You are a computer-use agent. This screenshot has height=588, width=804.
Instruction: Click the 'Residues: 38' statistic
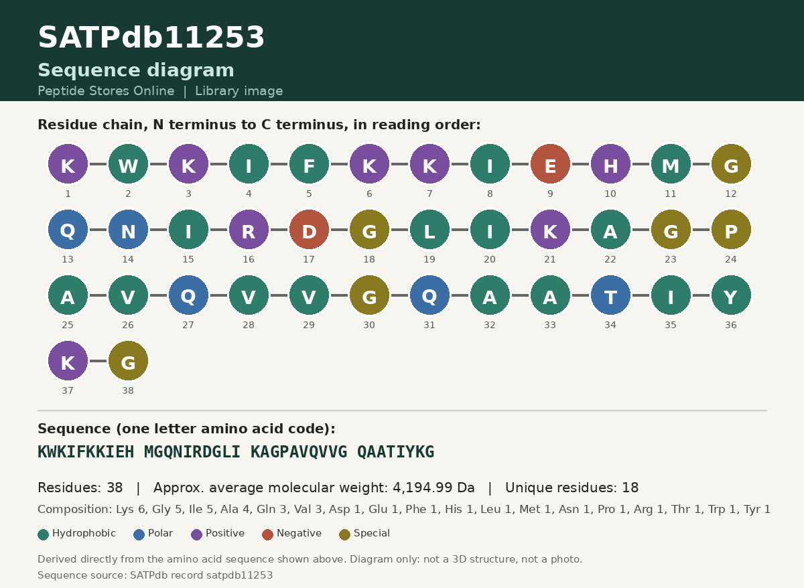tap(80, 488)
